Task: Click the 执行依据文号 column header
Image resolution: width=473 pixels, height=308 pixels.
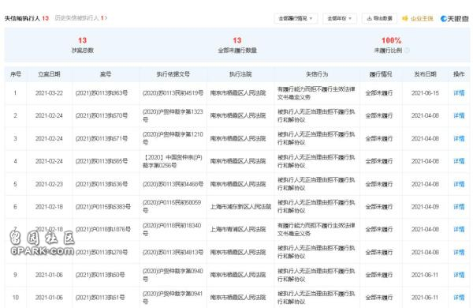Action: (173, 74)
